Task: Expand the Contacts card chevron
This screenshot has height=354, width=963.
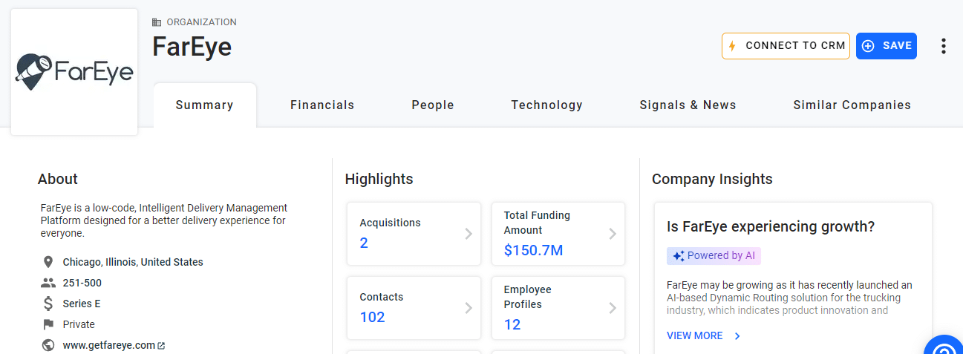Action: click(469, 308)
